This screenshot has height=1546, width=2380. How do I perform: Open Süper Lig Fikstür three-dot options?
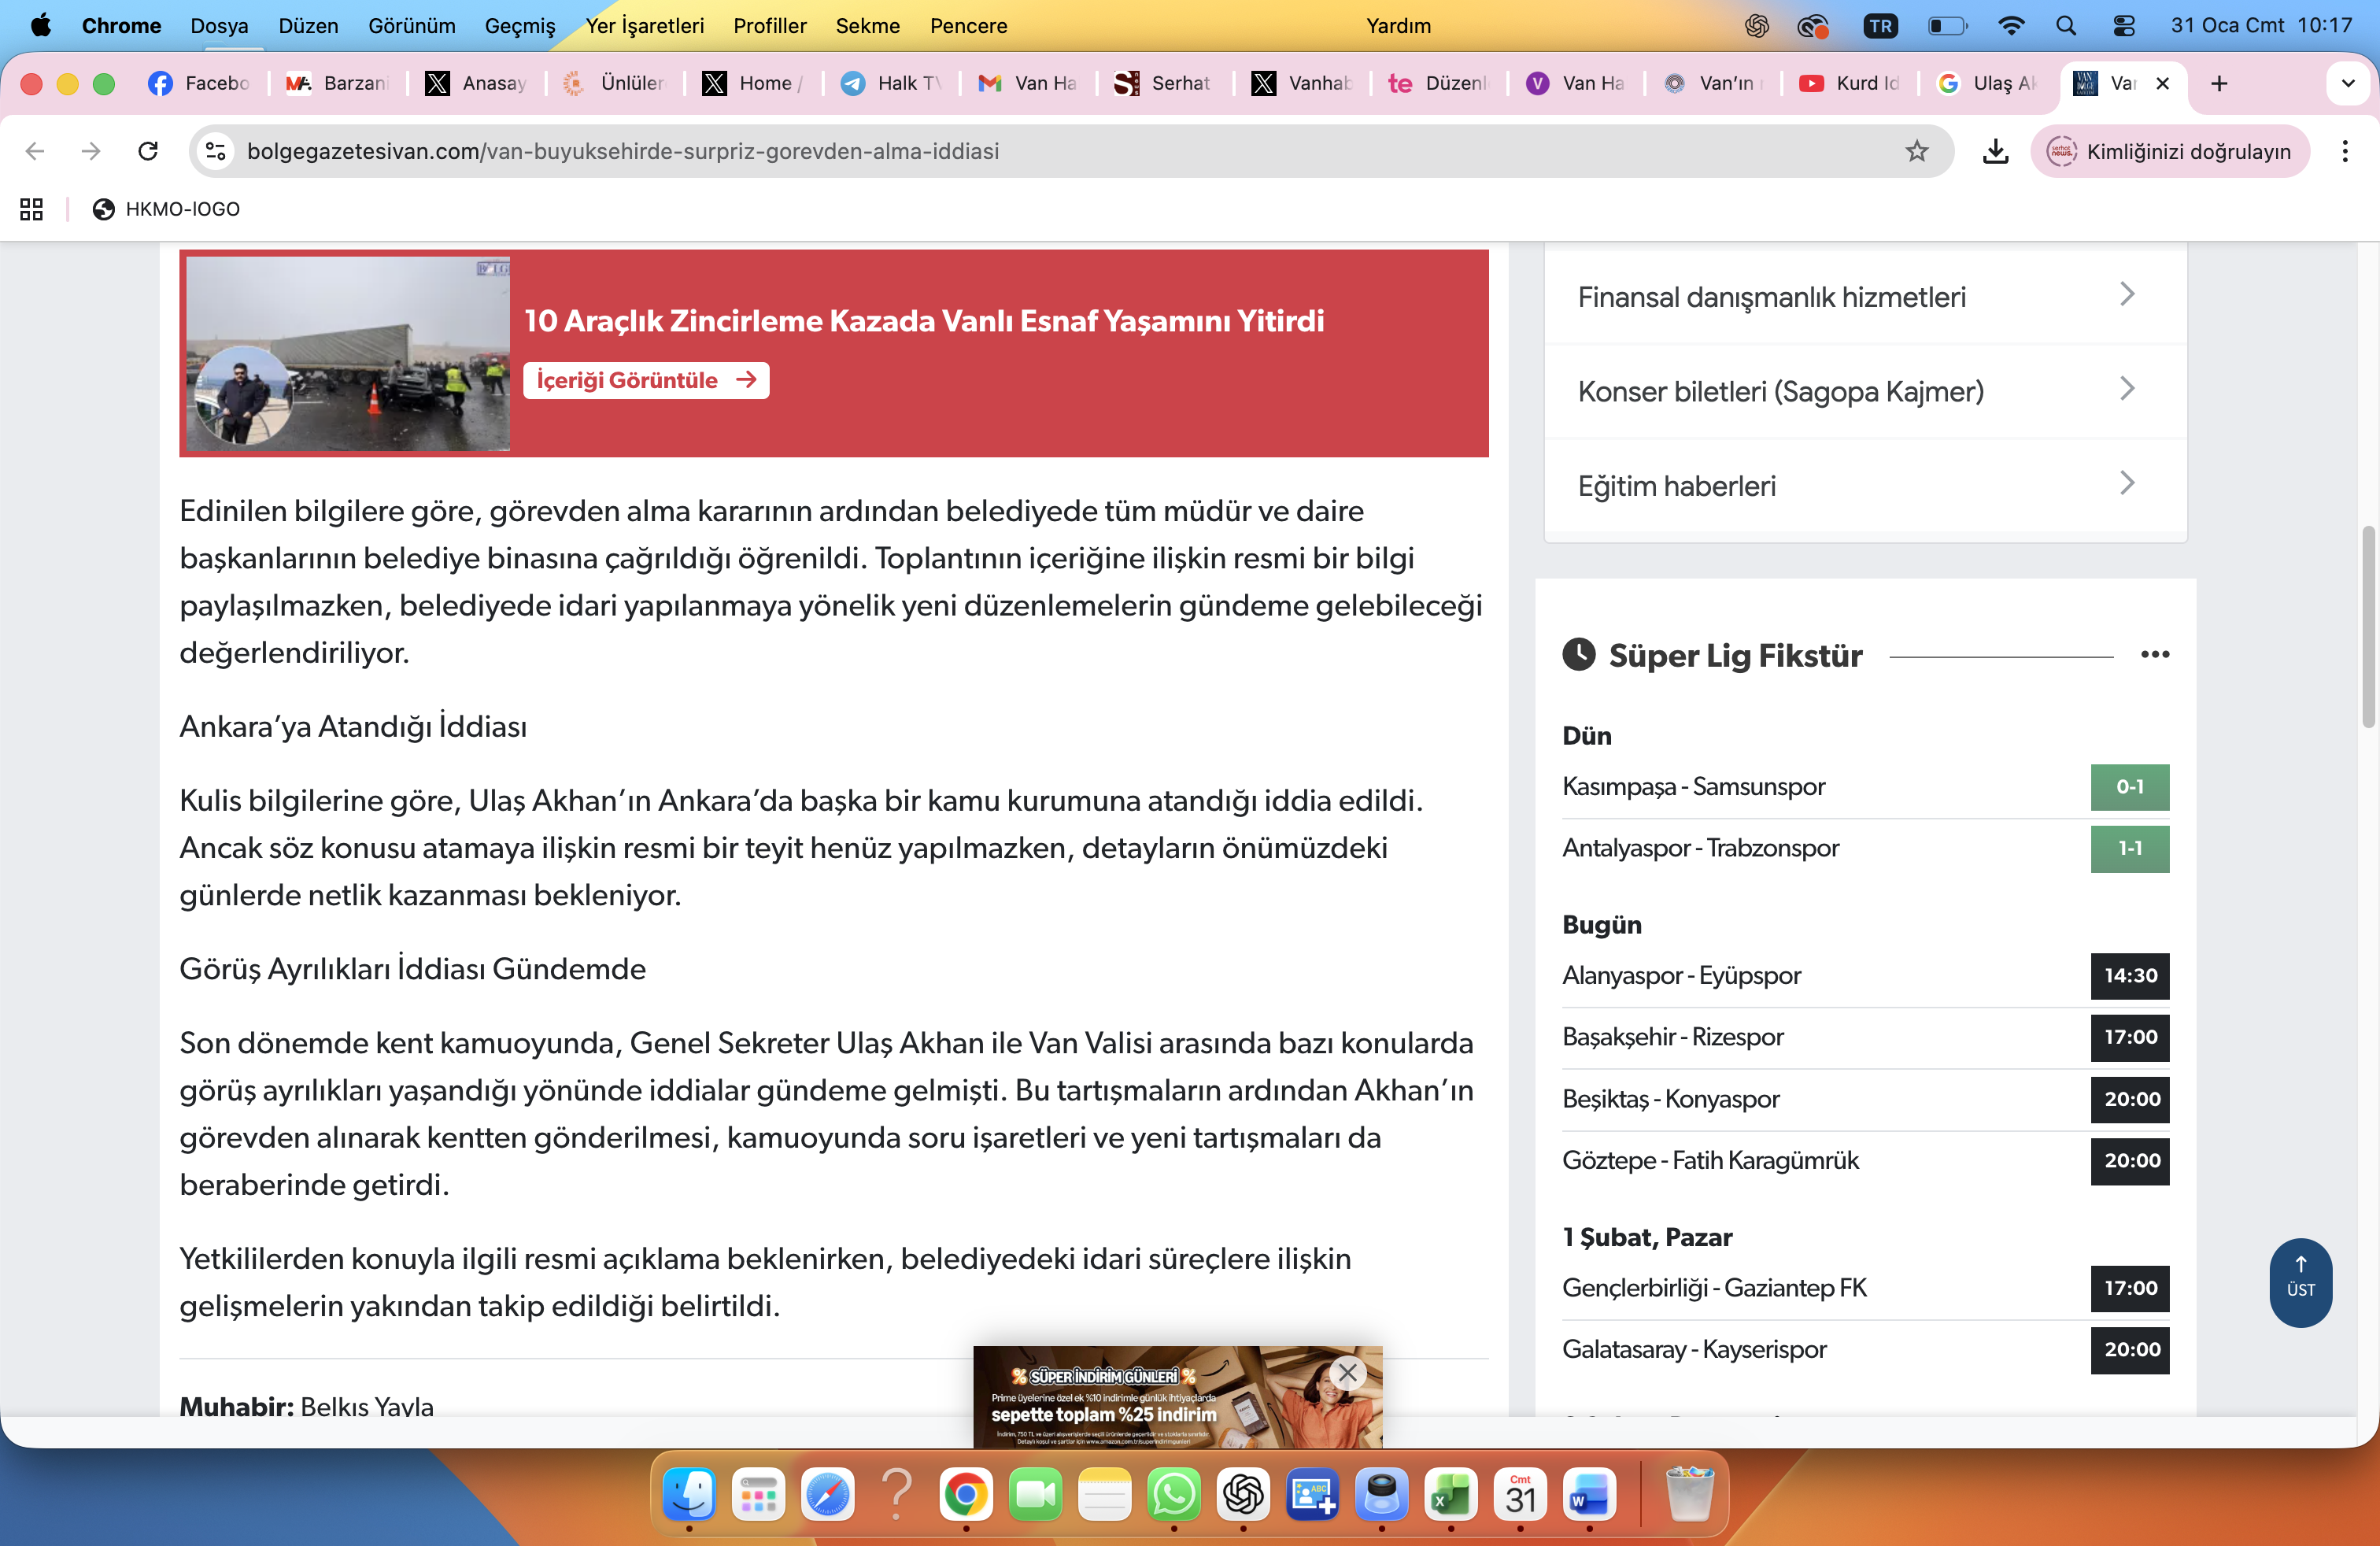click(2155, 655)
